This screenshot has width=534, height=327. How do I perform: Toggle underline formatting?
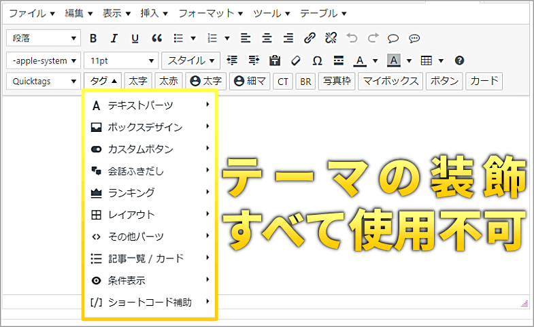click(135, 38)
